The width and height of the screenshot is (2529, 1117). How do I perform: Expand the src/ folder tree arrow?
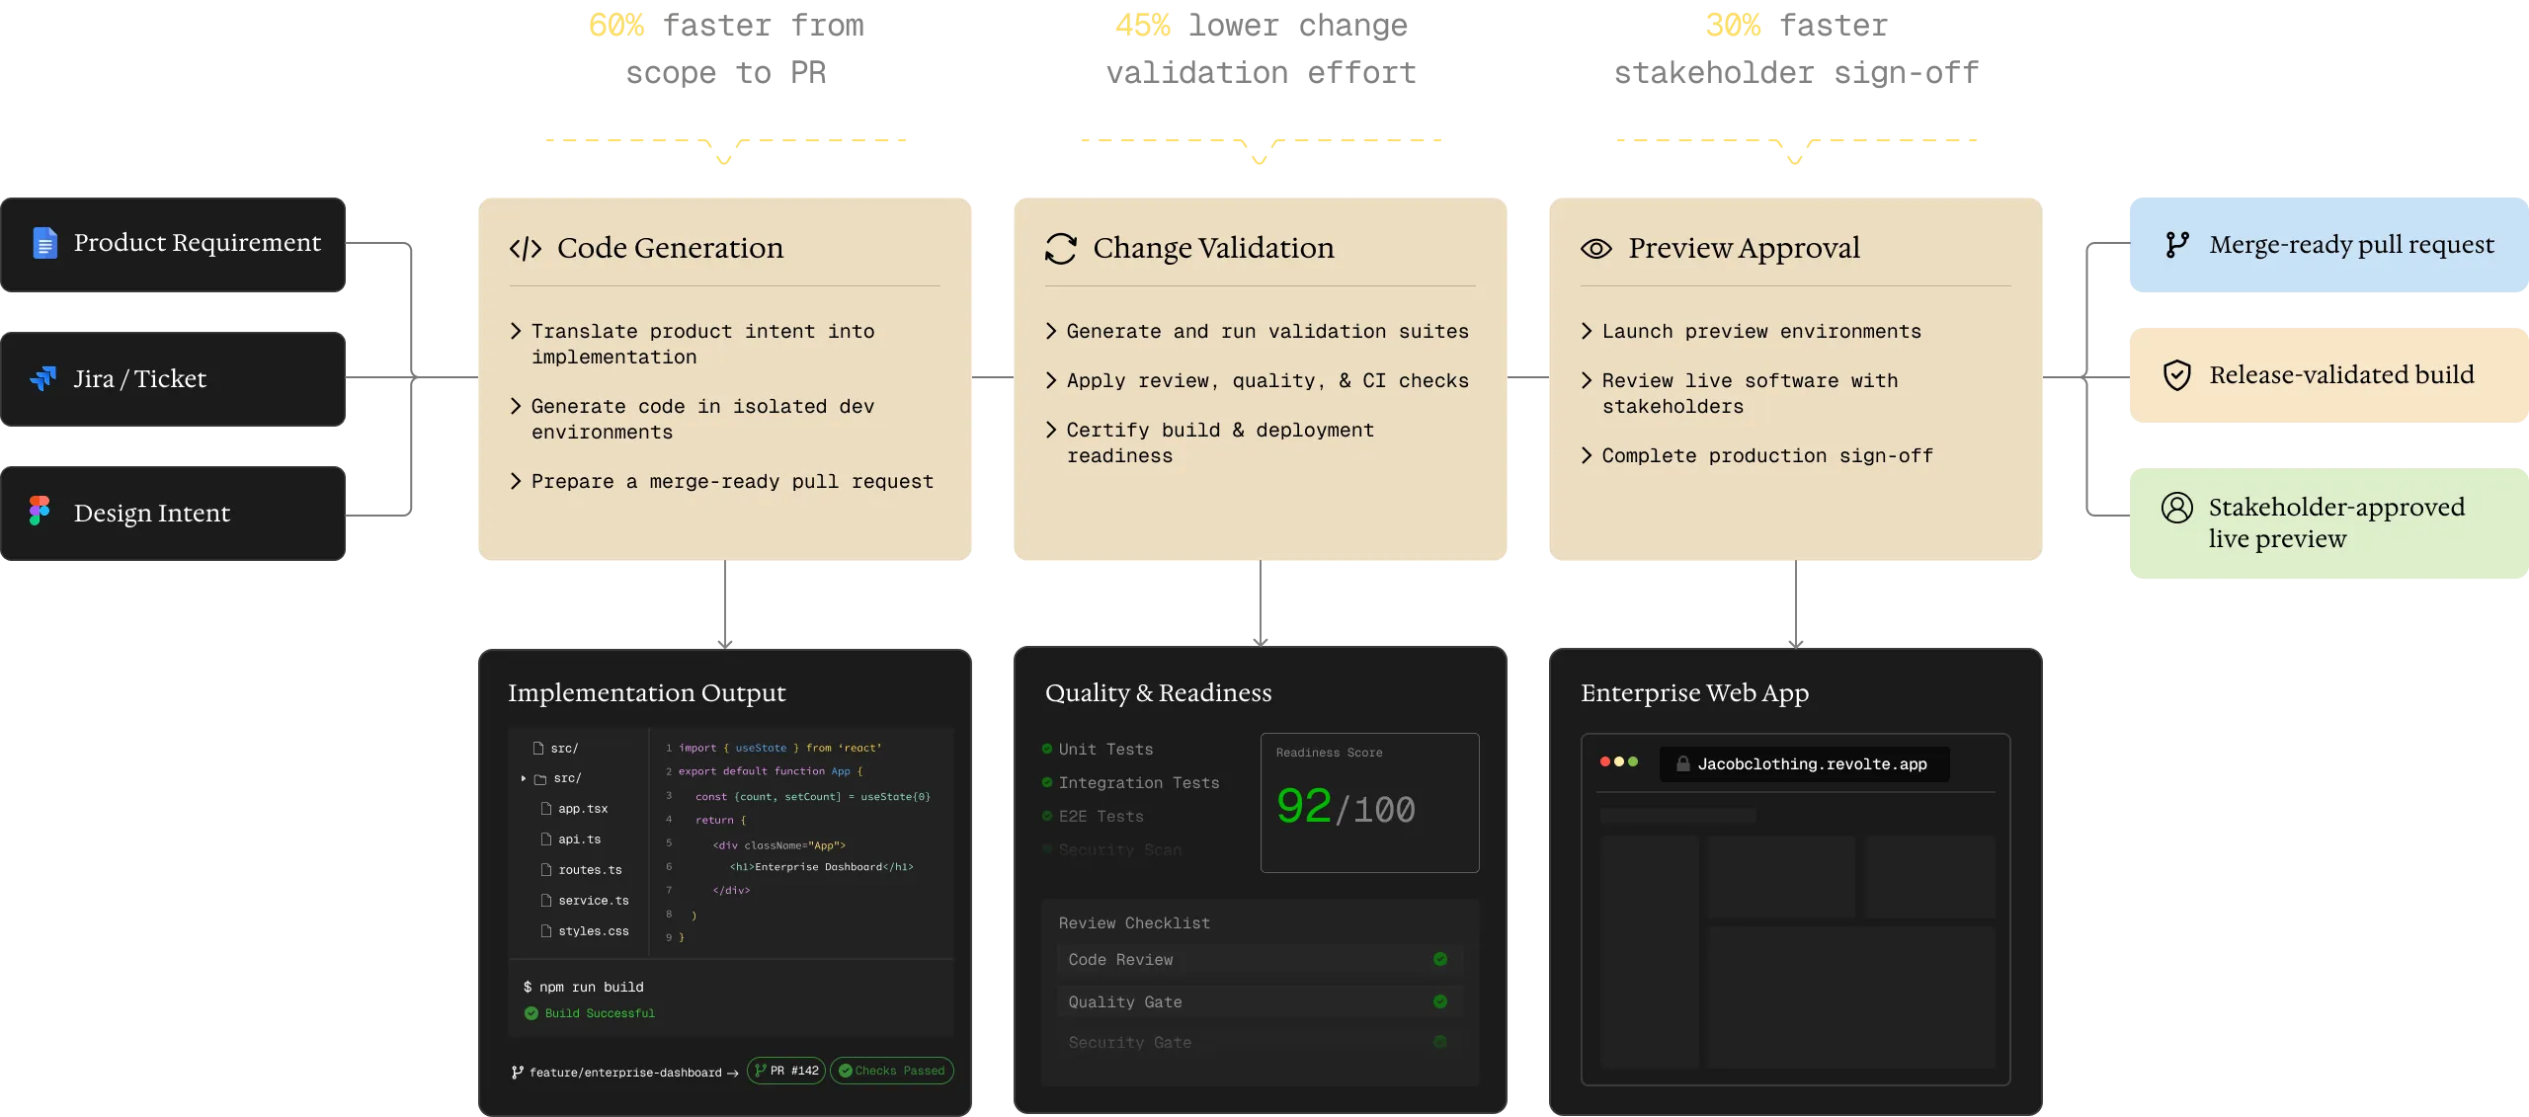point(524,778)
